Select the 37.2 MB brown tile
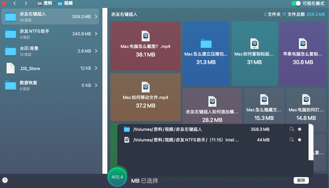Screen dimensions: 329x188 click(x=145, y=97)
